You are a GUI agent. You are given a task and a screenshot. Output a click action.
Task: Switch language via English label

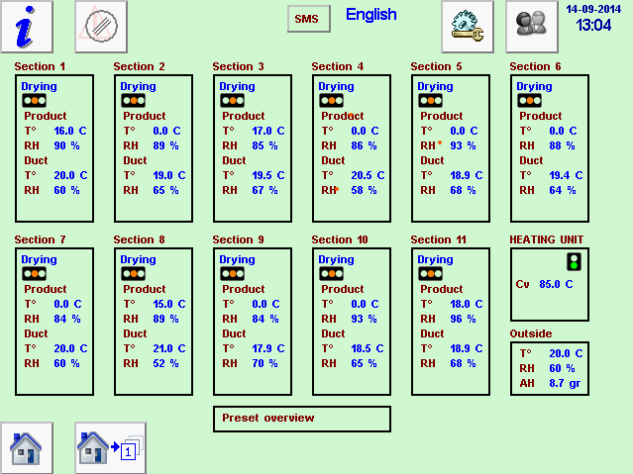[370, 15]
